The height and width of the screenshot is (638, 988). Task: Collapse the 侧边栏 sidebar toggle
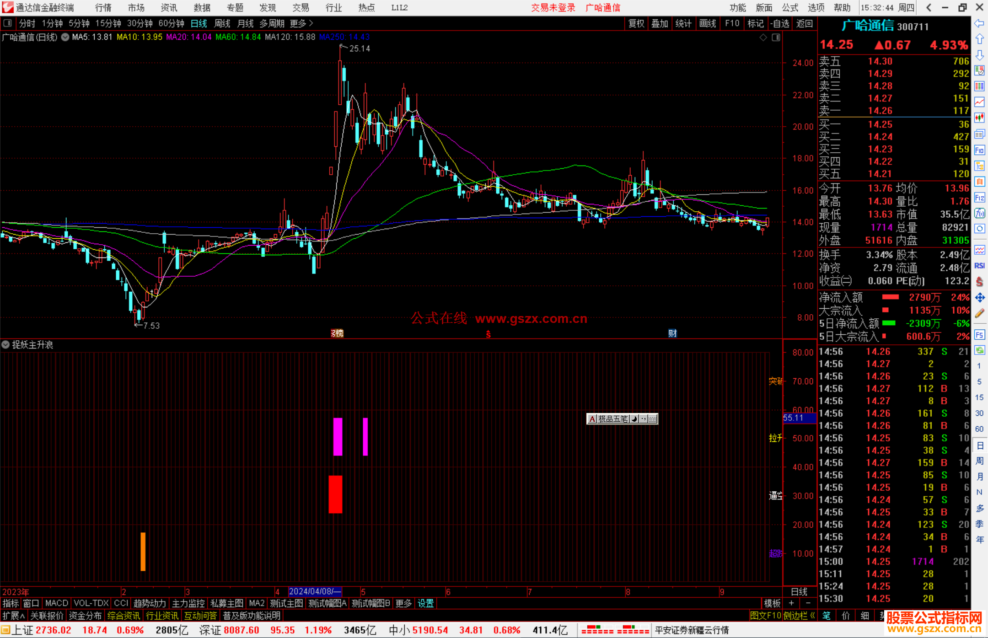(x=799, y=616)
